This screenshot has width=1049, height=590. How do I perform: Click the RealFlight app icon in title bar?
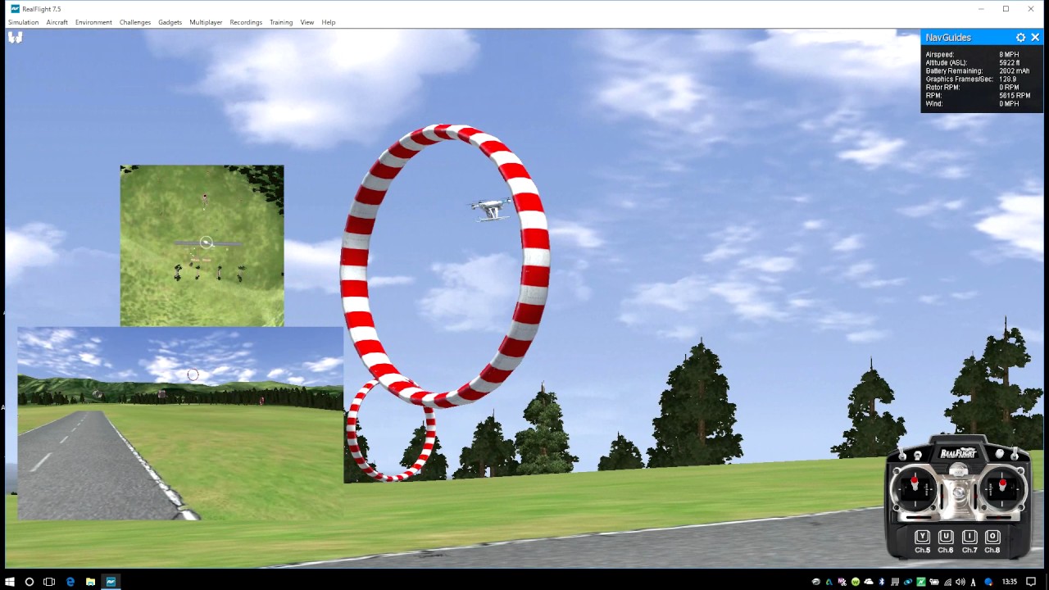coord(15,9)
